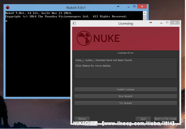186x129 pixels.
Task: Click the 'NukeX 9.0v1, 64 bit' console line
Action: [39, 13]
